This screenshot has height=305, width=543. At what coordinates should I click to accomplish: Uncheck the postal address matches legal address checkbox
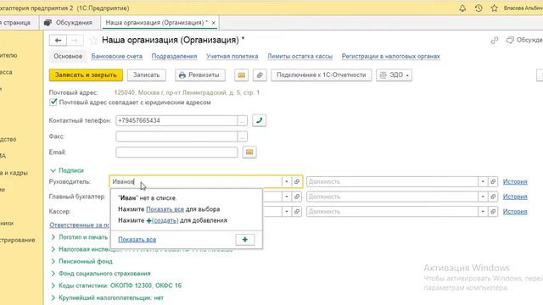(53, 102)
